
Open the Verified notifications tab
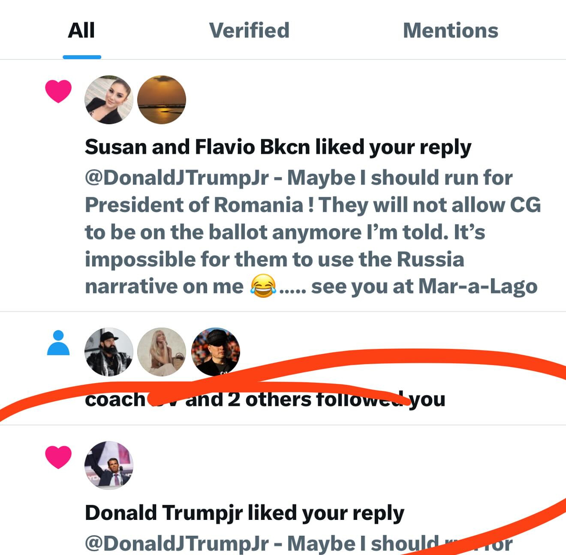249,31
